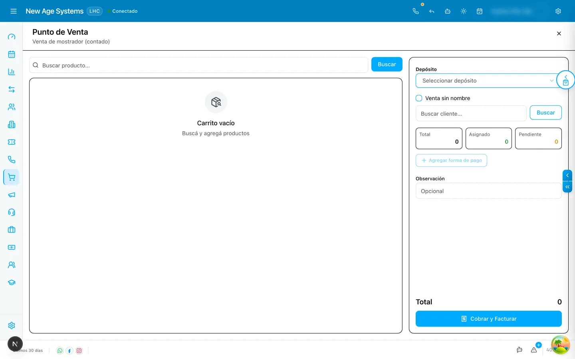Click the Carrito vacío package icon
Screen dimensions: 575x359
pos(216,102)
